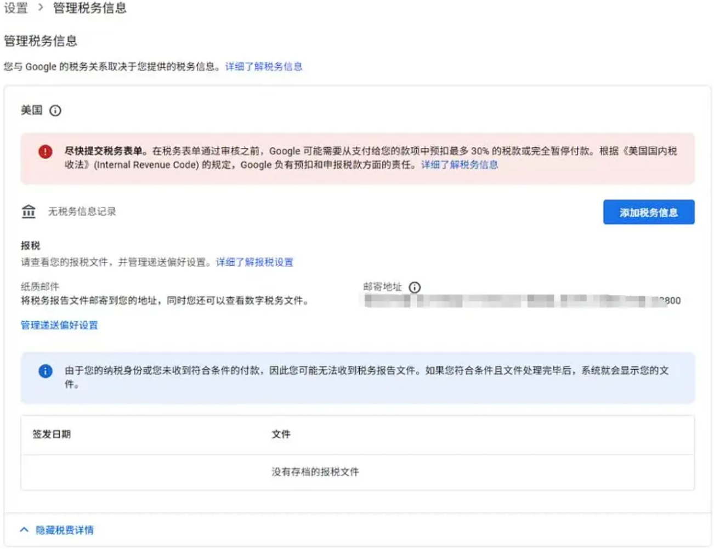Click the 文件 column header
The width and height of the screenshot is (714, 549).
click(x=281, y=434)
